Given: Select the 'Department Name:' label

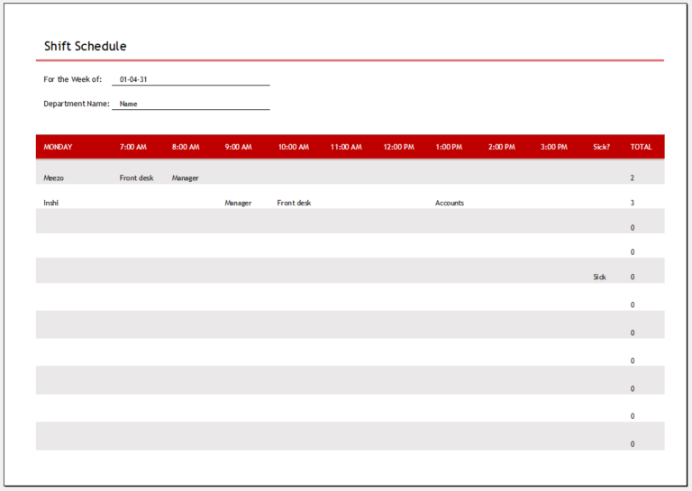Looking at the screenshot, I should (77, 104).
